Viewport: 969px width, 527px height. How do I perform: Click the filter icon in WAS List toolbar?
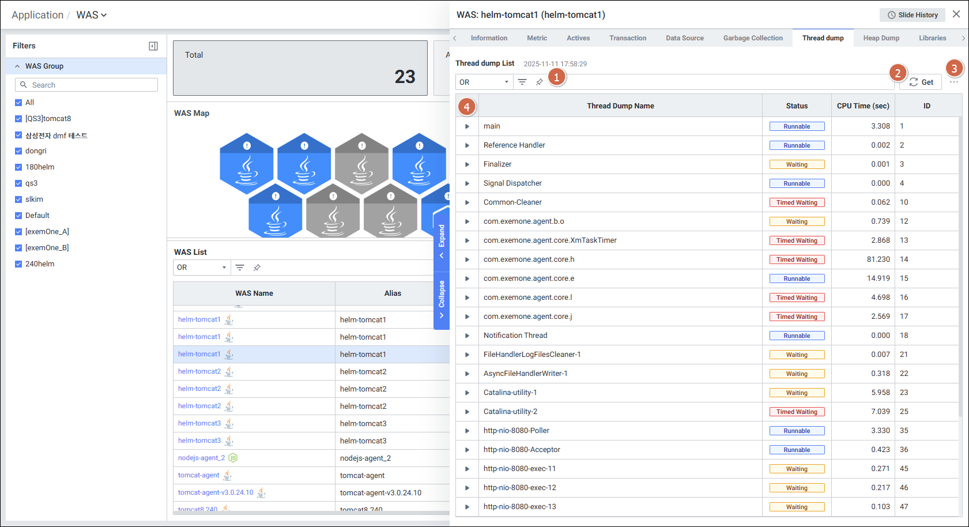point(240,268)
